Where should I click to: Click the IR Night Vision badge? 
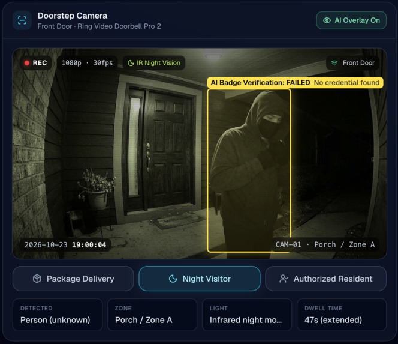coord(154,63)
